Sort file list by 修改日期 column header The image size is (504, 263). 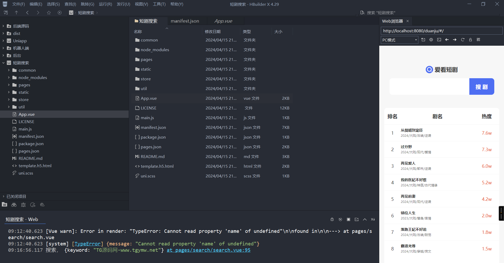[x=213, y=31]
